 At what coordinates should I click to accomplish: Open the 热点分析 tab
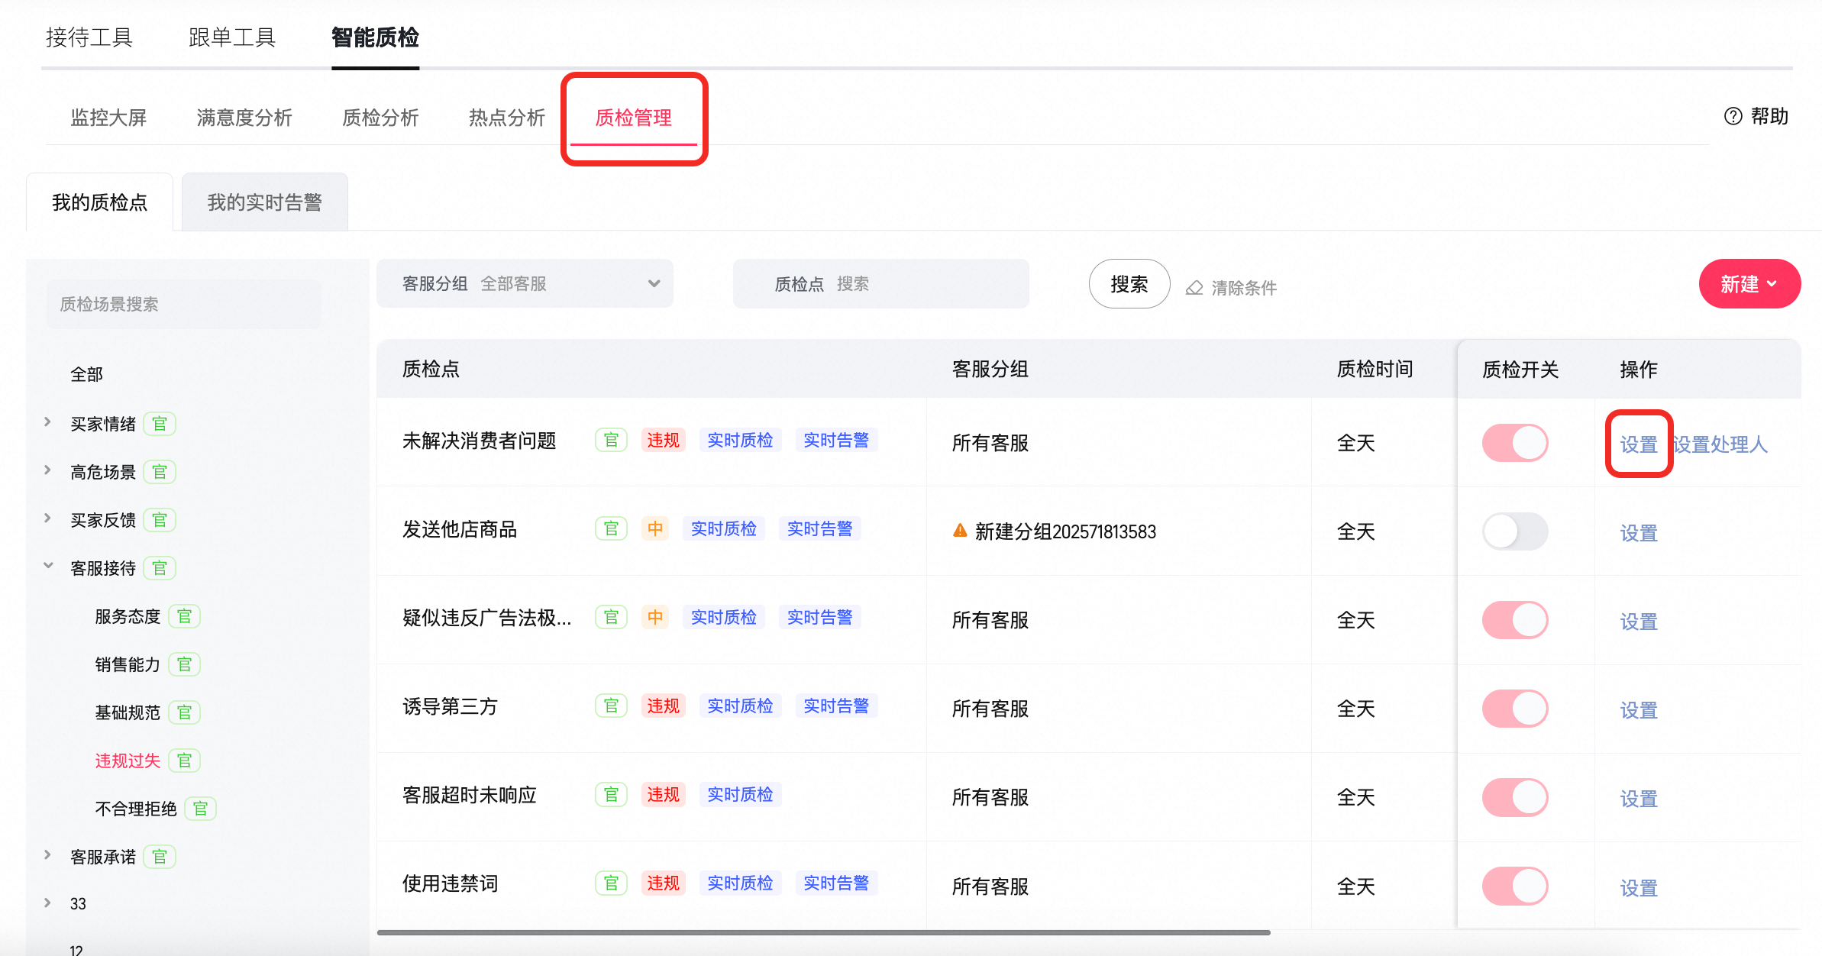pos(507,117)
